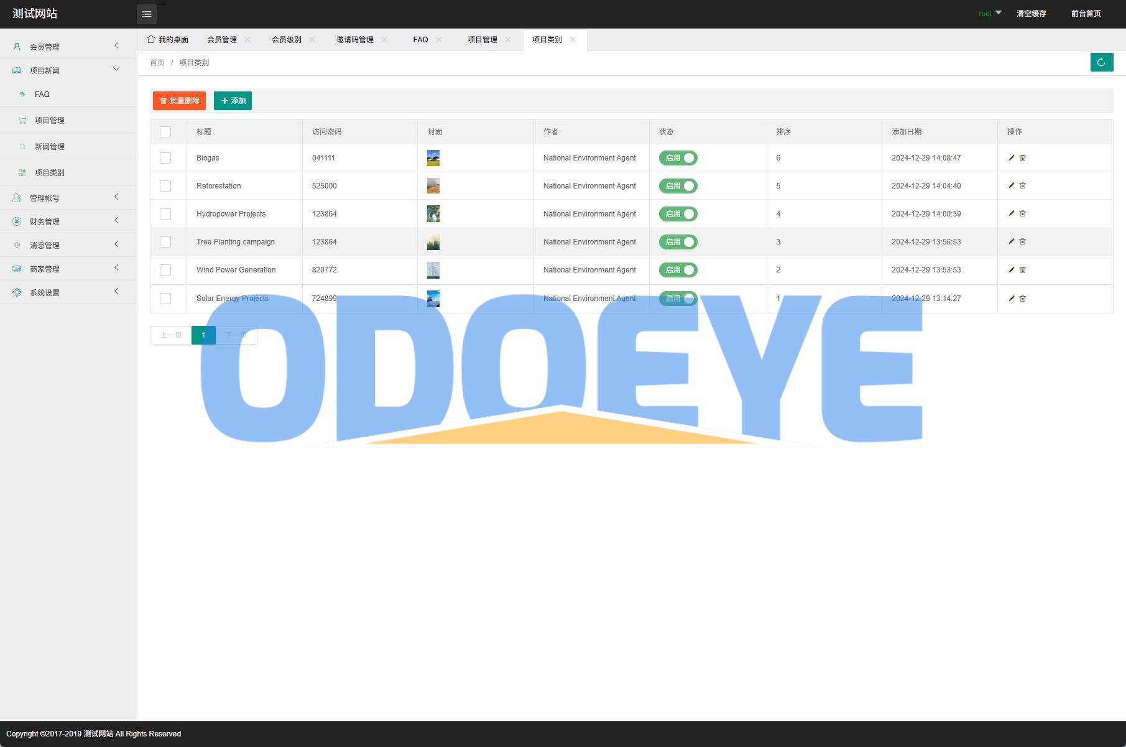This screenshot has width=1126, height=747.
Task: Open the Biogas cover thumbnail
Action: pos(433,158)
